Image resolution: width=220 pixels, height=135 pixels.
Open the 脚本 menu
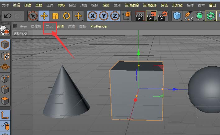tap(201, 5)
